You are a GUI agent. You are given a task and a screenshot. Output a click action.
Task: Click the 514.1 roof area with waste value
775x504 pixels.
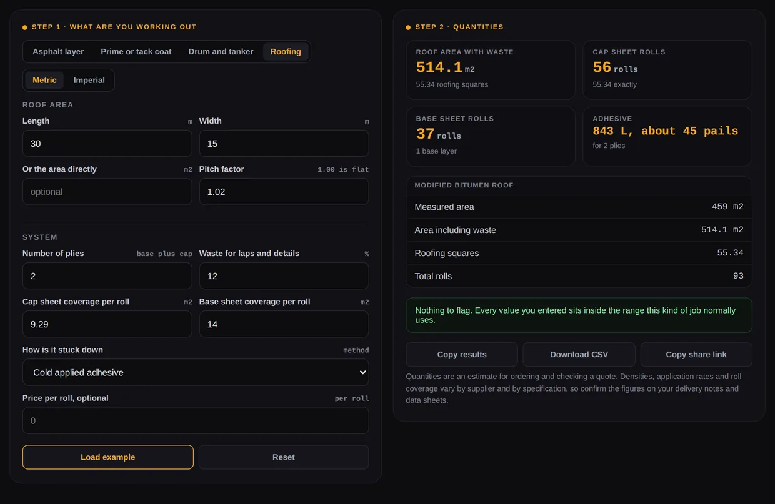click(x=439, y=67)
